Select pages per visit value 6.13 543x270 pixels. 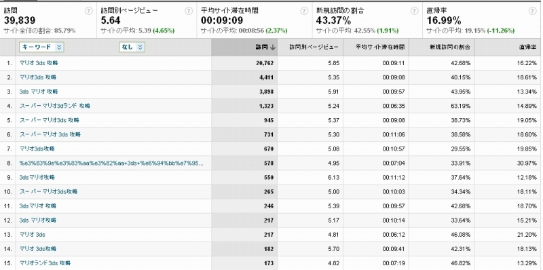pyautogui.click(x=334, y=177)
